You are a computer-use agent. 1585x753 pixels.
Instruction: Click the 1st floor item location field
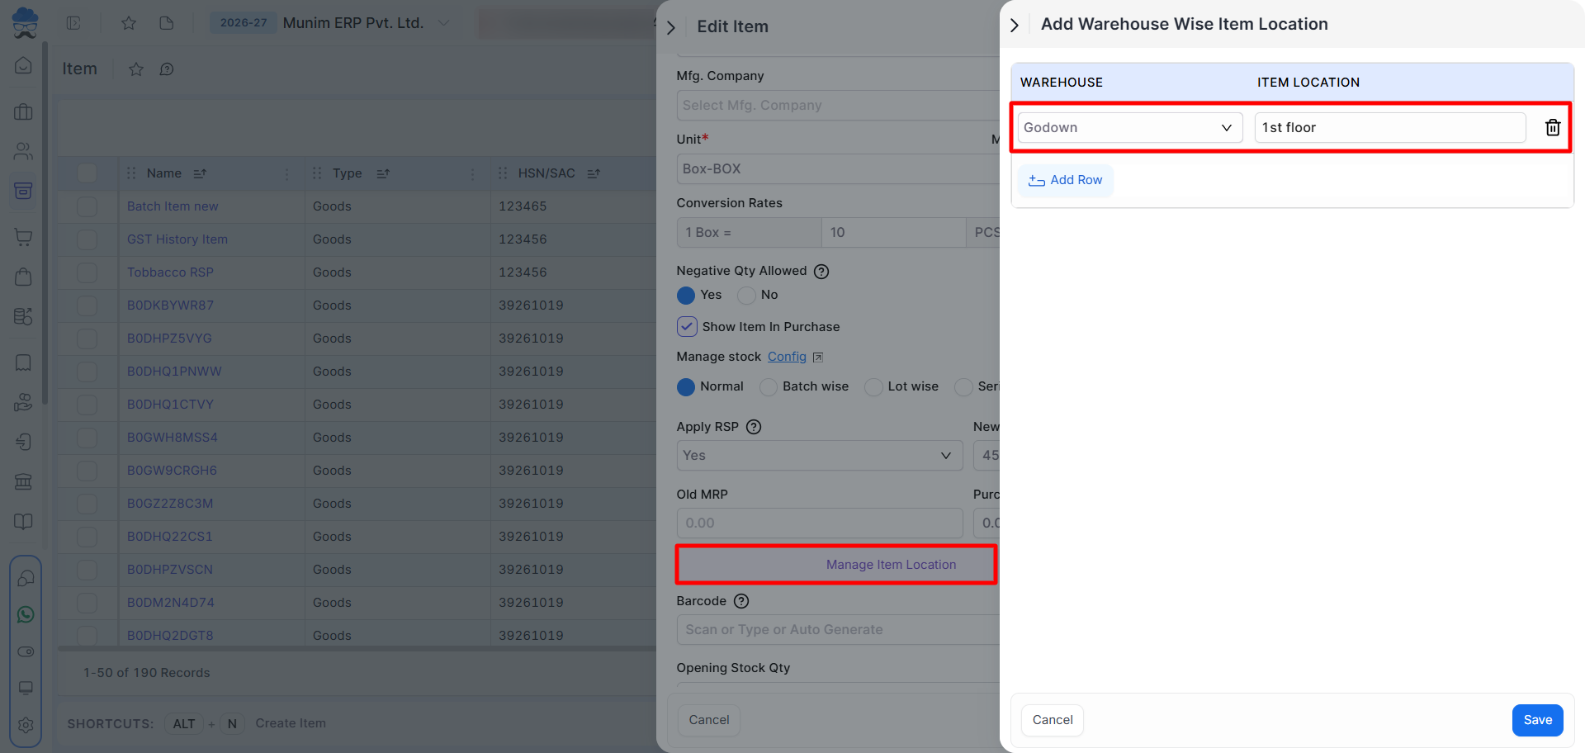1390,127
